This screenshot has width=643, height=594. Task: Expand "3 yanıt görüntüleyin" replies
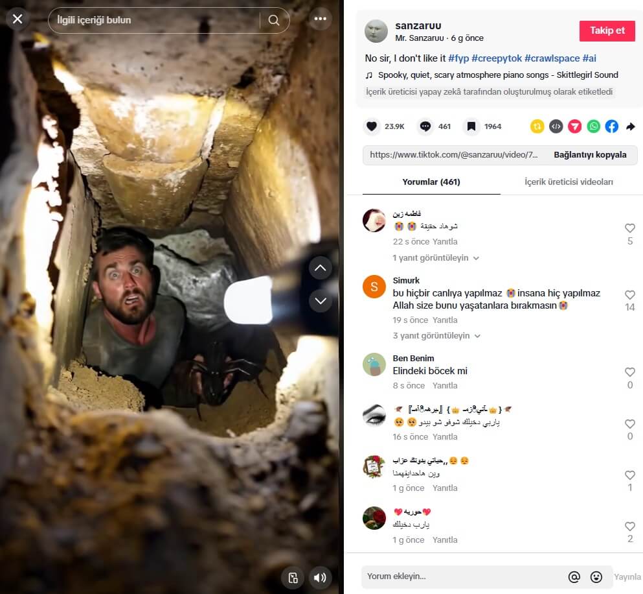(435, 336)
